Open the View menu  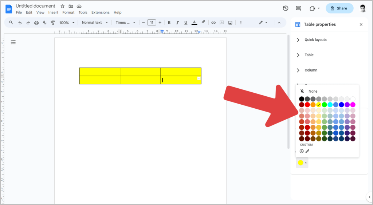[40, 12]
